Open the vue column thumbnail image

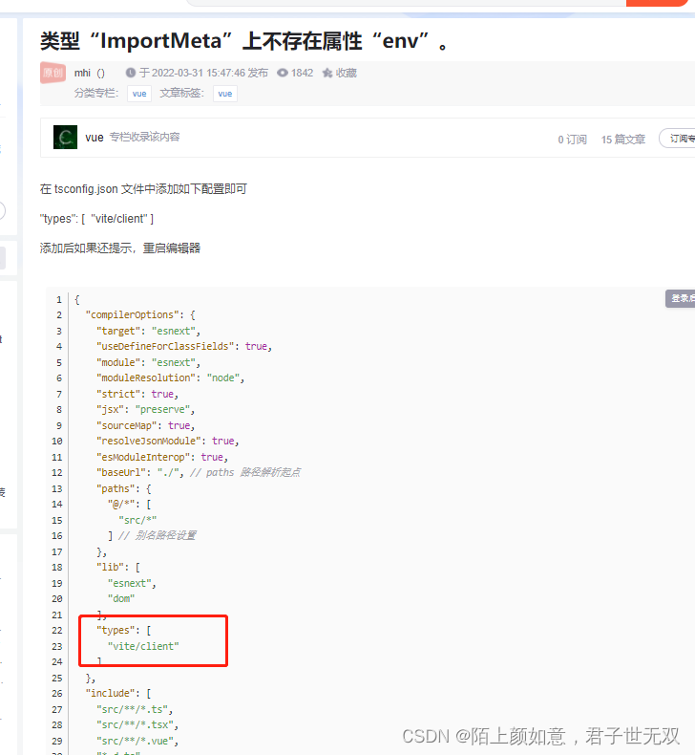click(x=66, y=138)
